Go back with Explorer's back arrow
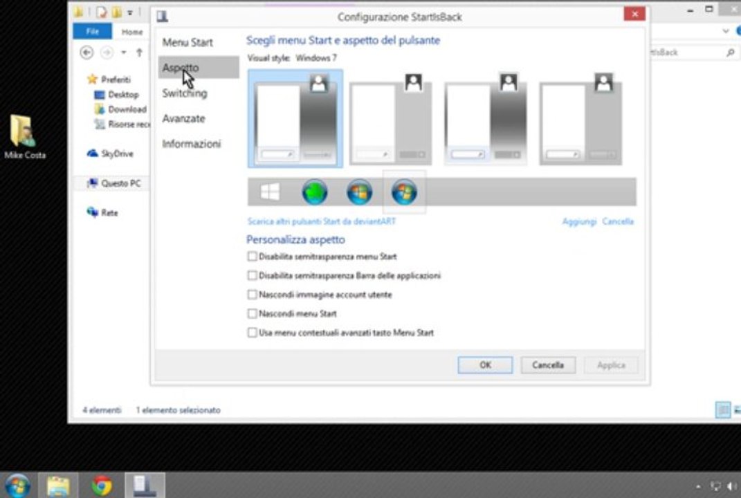 pos(86,53)
